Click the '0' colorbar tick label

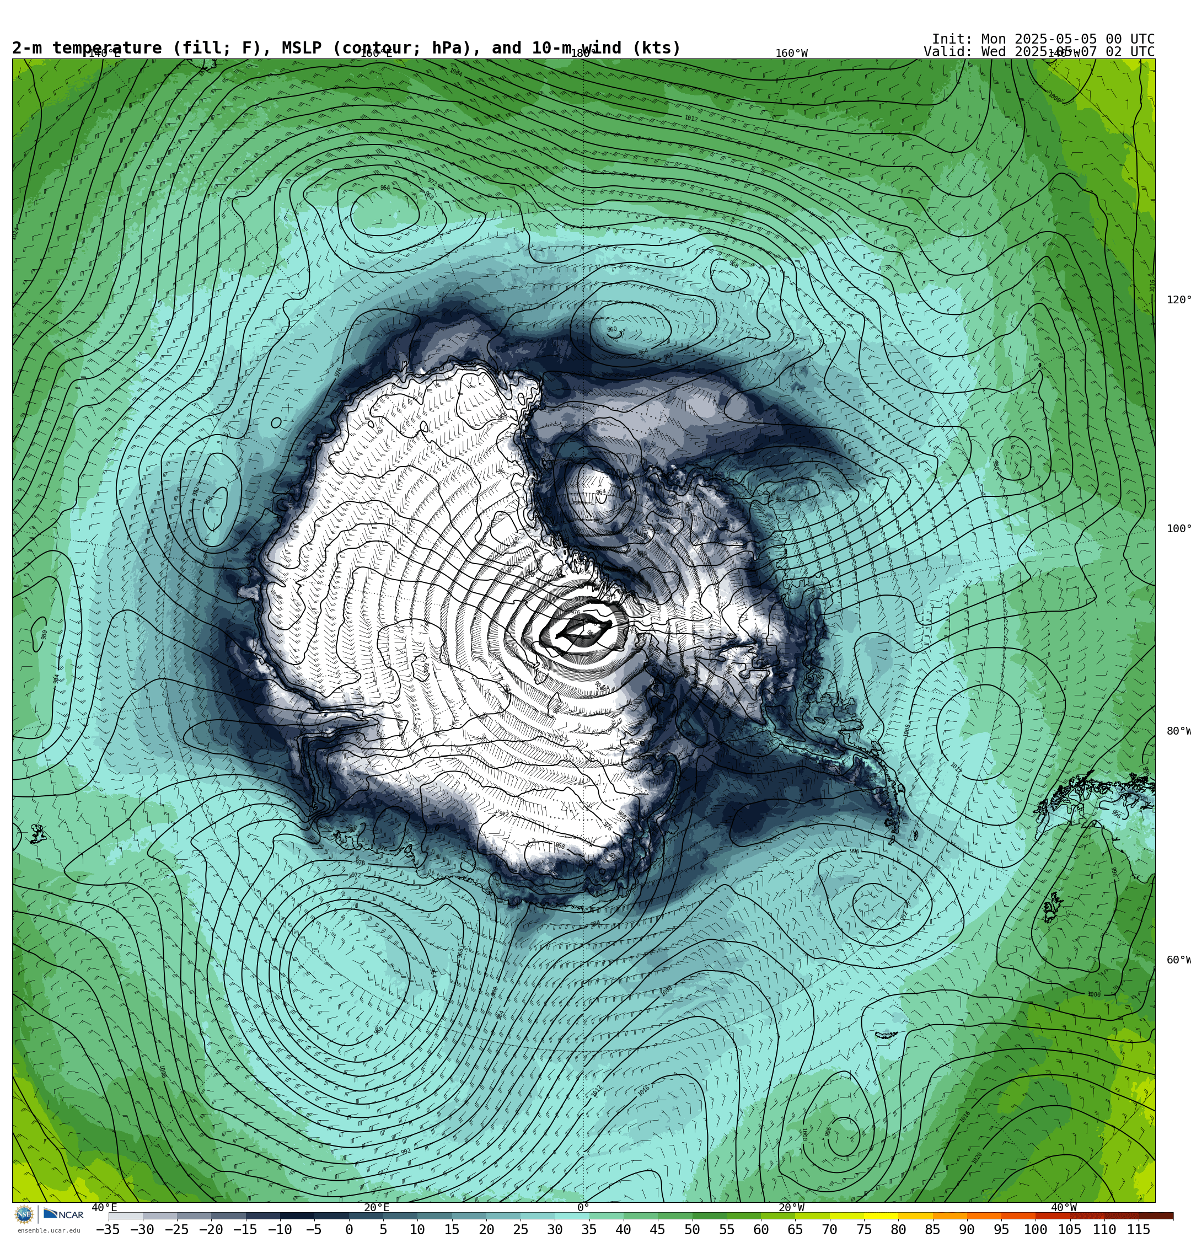pos(349,1229)
